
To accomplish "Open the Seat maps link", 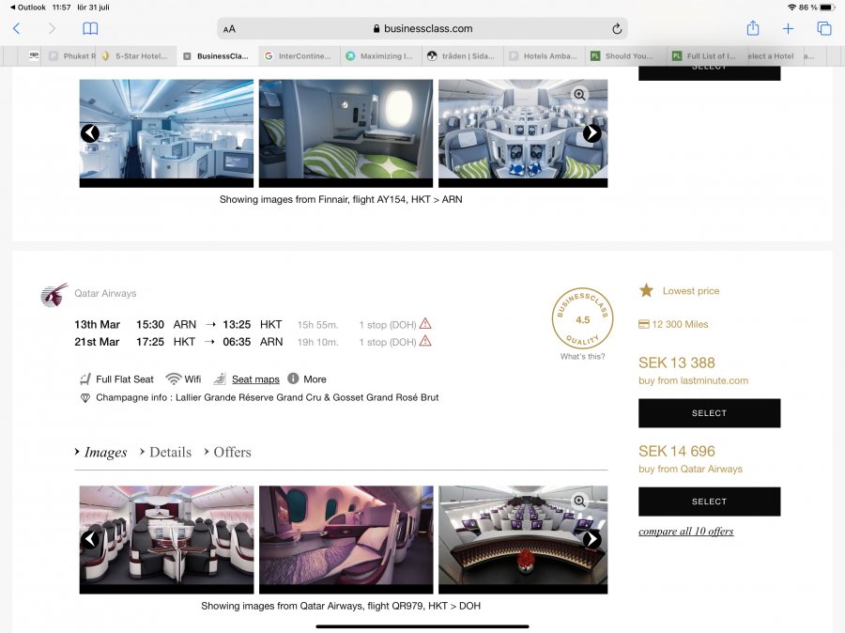I will 255,379.
